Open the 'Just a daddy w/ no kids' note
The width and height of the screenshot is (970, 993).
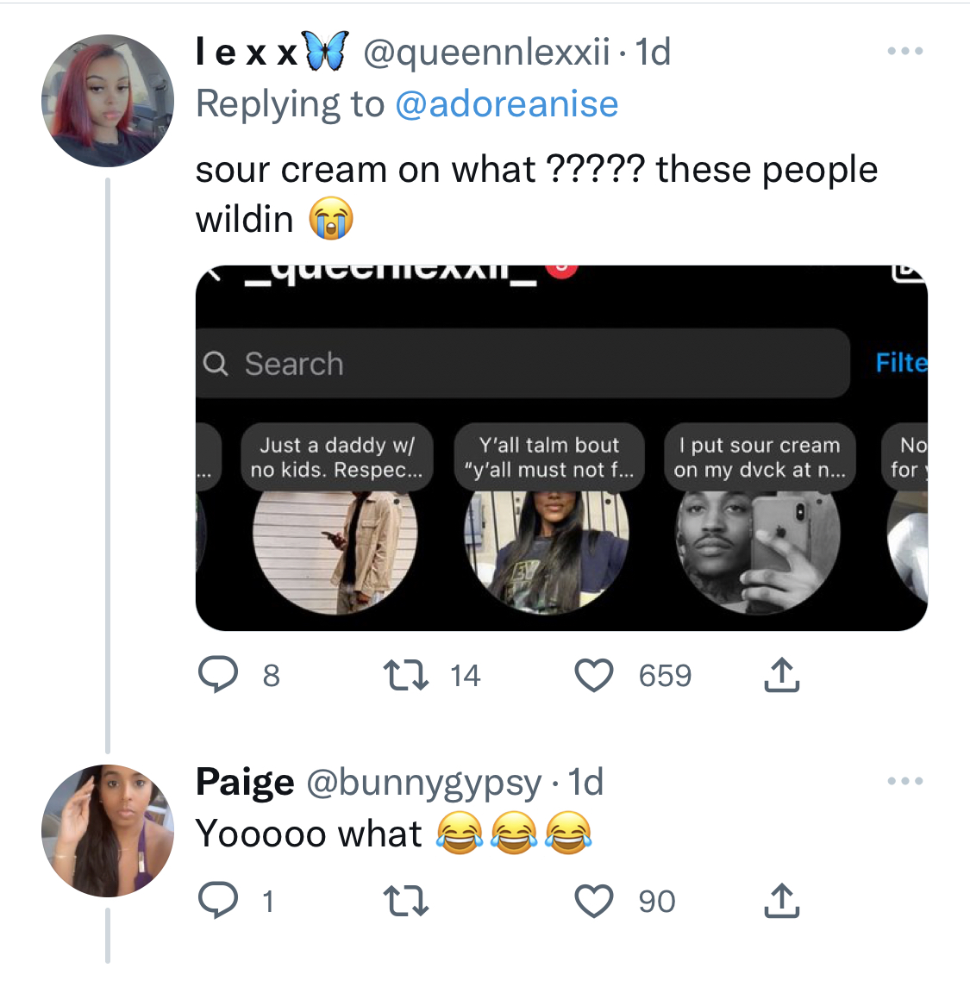point(335,457)
